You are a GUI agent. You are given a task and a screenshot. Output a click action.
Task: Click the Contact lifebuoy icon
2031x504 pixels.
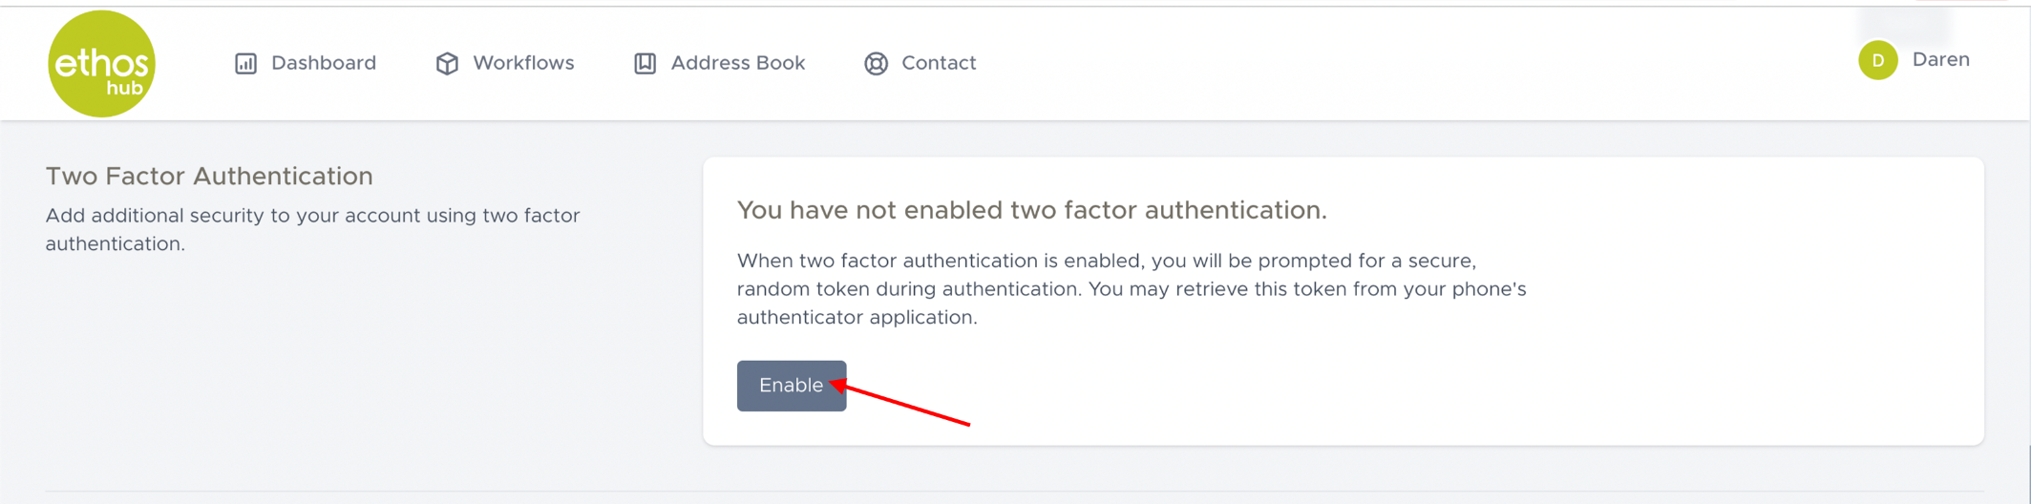pos(876,63)
